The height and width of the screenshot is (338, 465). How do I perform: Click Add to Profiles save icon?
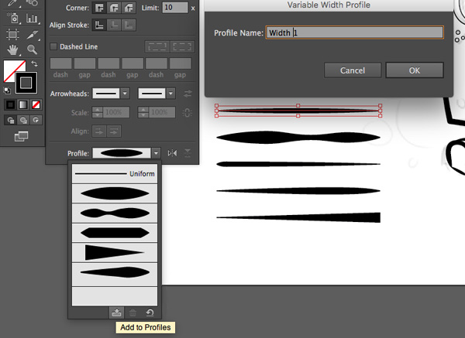116,312
